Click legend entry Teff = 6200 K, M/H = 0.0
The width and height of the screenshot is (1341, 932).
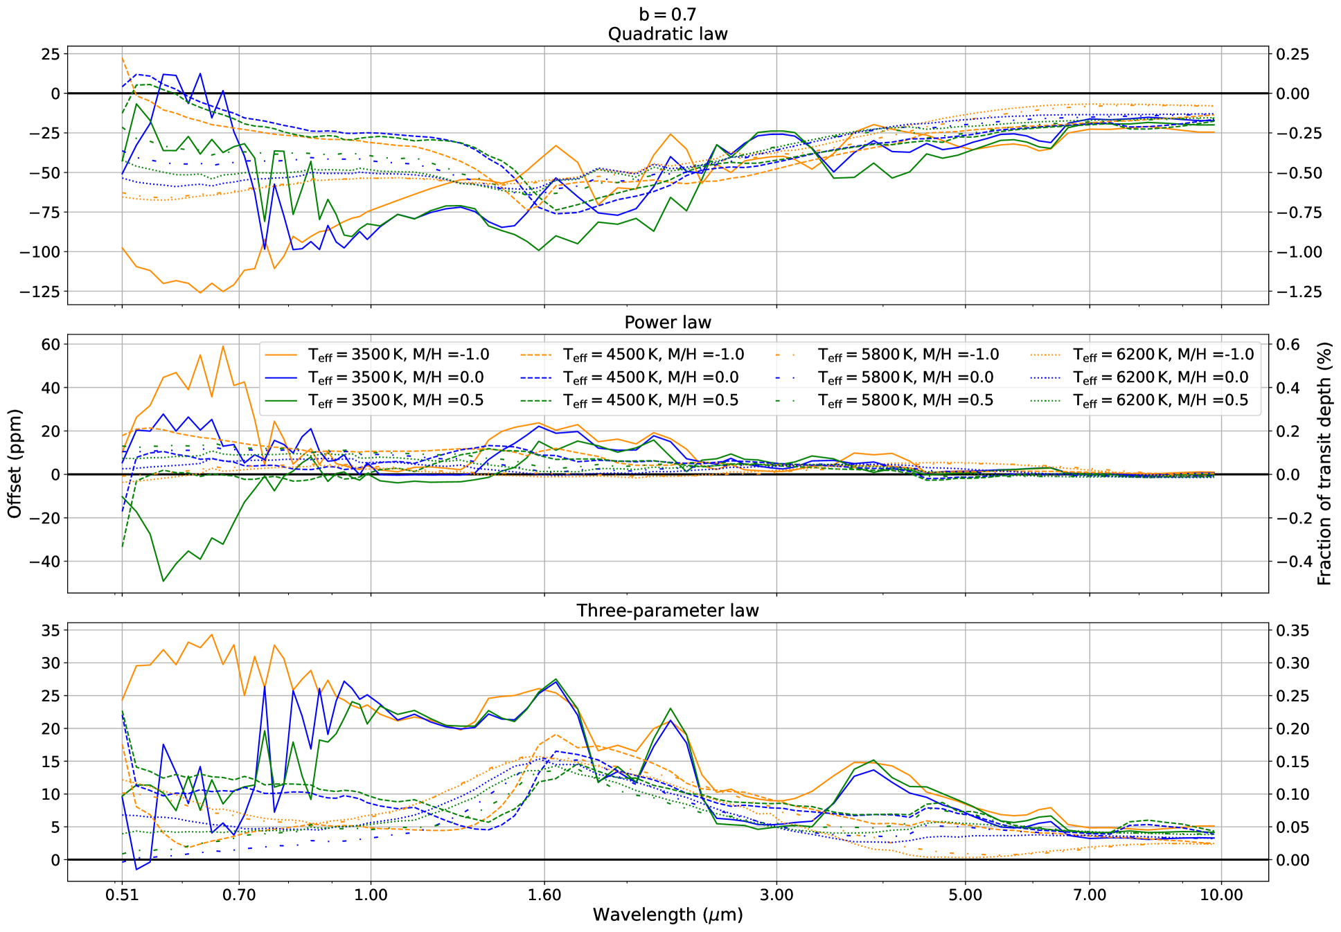tap(1160, 377)
